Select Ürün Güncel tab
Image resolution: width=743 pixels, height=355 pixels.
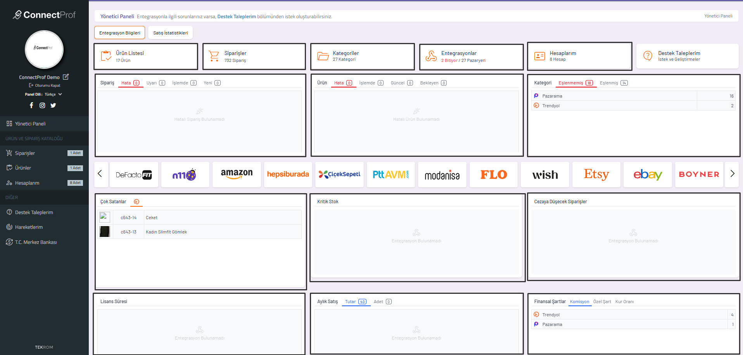(401, 83)
